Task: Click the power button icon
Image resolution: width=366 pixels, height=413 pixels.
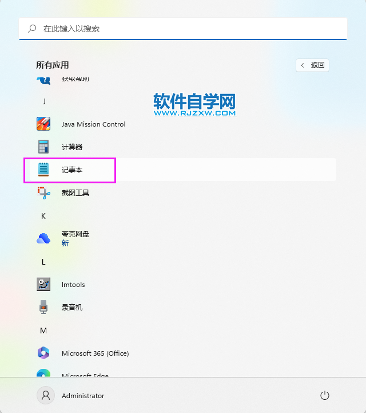Action: pos(325,395)
